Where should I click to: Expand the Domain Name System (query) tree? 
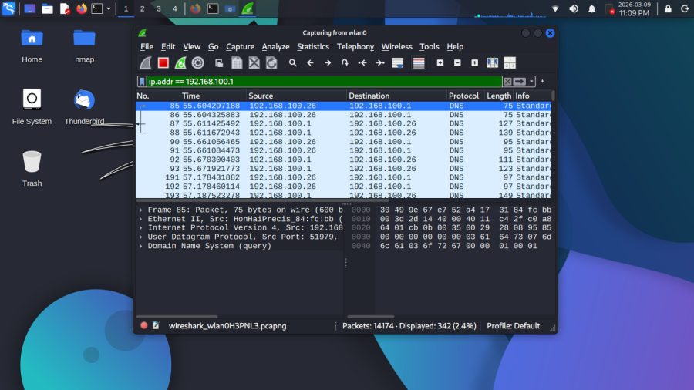[140, 246]
